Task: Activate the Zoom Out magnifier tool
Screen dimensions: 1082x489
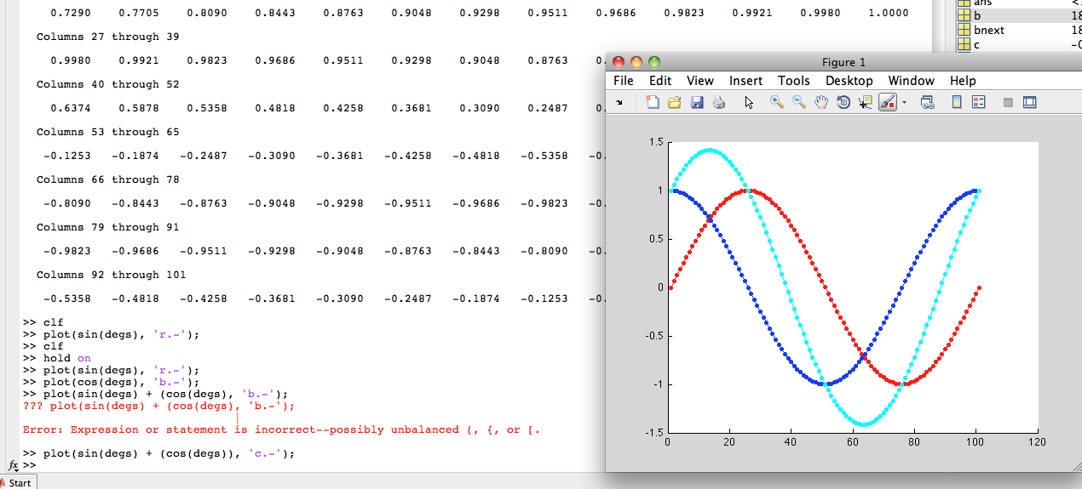Action: [x=798, y=102]
